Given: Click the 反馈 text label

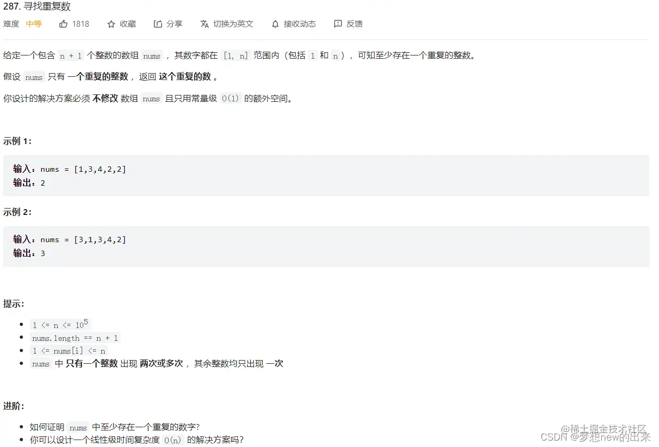Looking at the screenshot, I should coord(354,23).
